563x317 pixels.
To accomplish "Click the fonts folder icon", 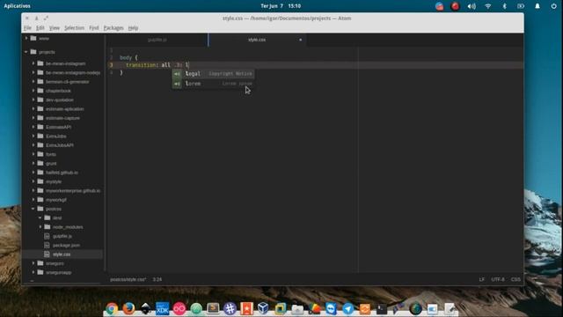I will coord(40,154).
